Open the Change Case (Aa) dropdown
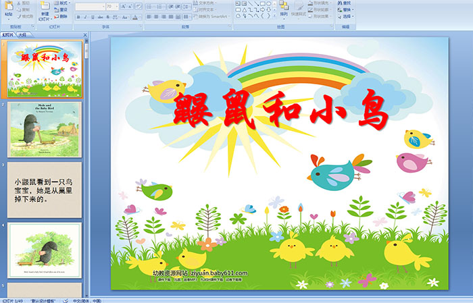Viewport: 473px width, 303px height. (x=125, y=17)
